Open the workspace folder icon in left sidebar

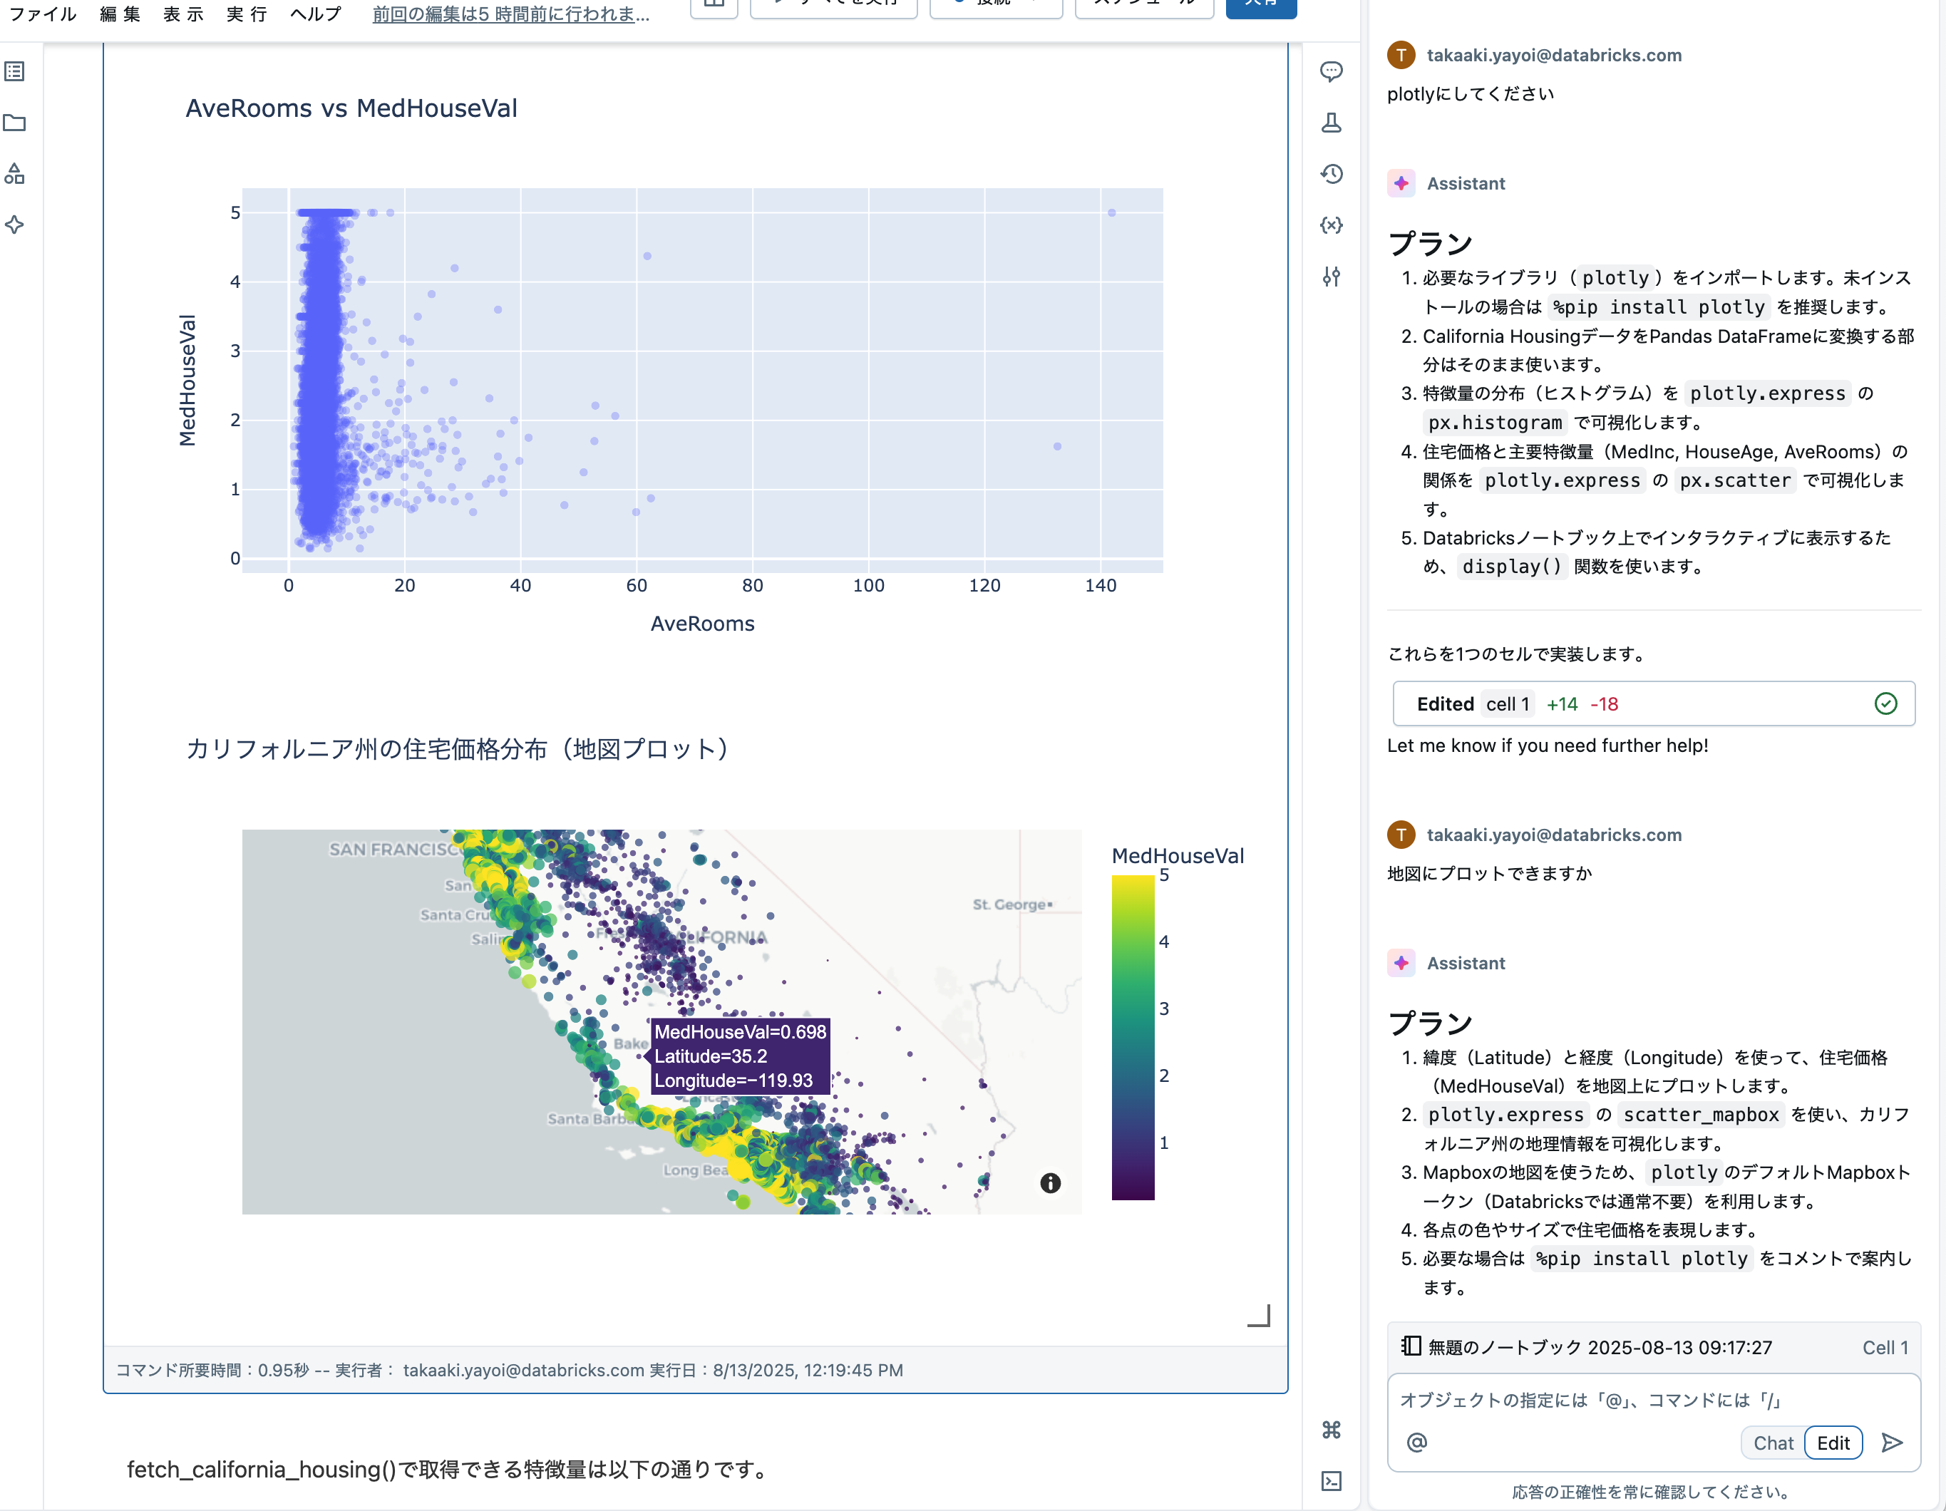click(x=14, y=123)
